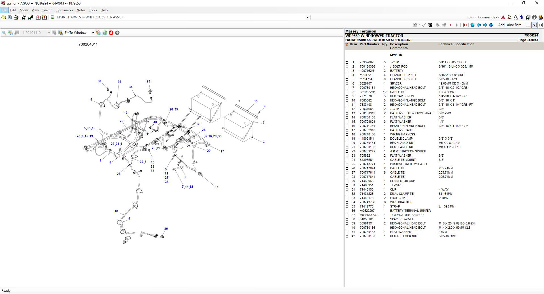Click the Add Labor Rate button

[x=509, y=25]
